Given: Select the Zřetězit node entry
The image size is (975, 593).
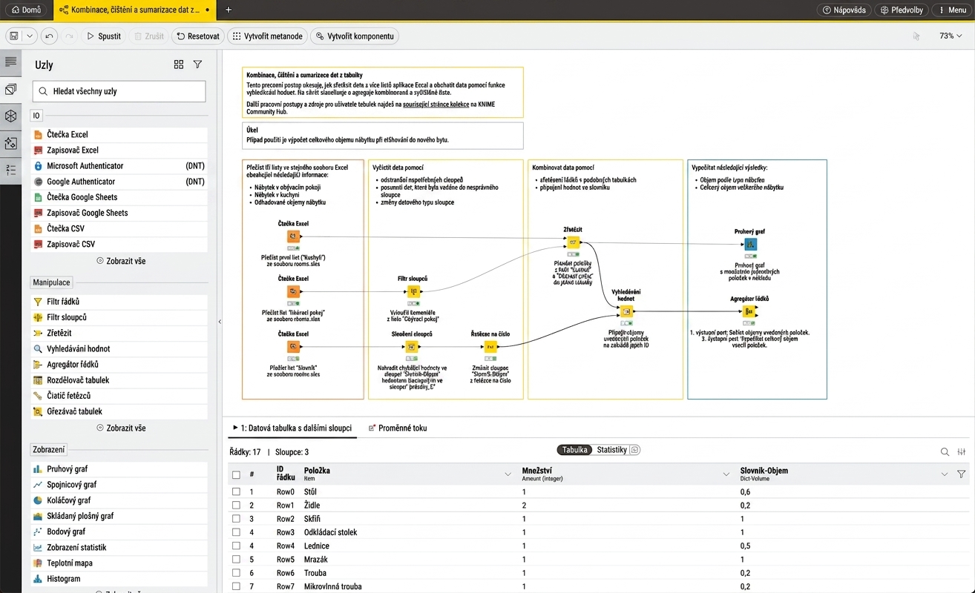Looking at the screenshot, I should pyautogui.click(x=119, y=333).
